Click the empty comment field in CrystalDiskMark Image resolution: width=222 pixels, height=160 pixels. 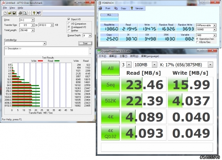tap(157, 147)
